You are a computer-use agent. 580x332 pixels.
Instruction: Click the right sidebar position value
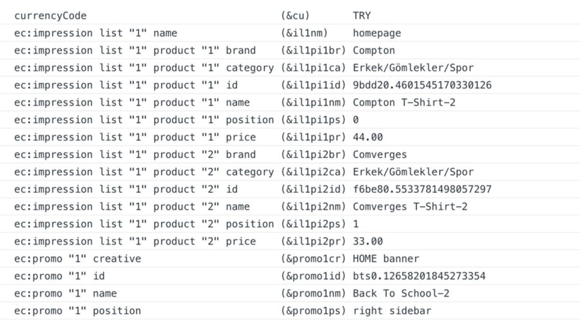coord(392,311)
